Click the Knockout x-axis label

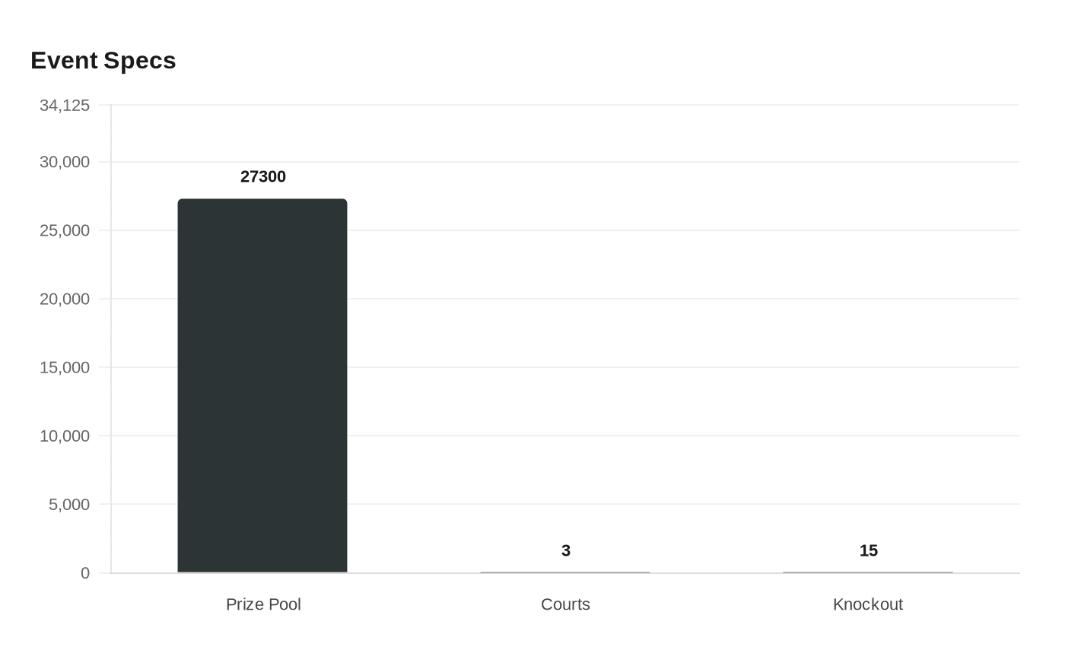tap(868, 604)
